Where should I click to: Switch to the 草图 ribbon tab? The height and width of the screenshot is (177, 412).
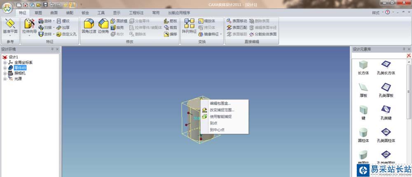[x=38, y=13]
